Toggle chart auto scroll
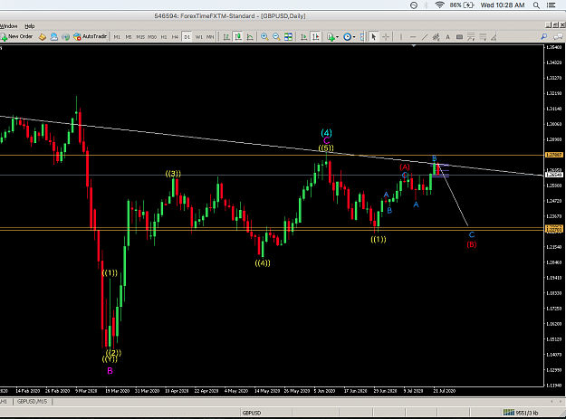This screenshot has width=566, height=419. coord(304,37)
